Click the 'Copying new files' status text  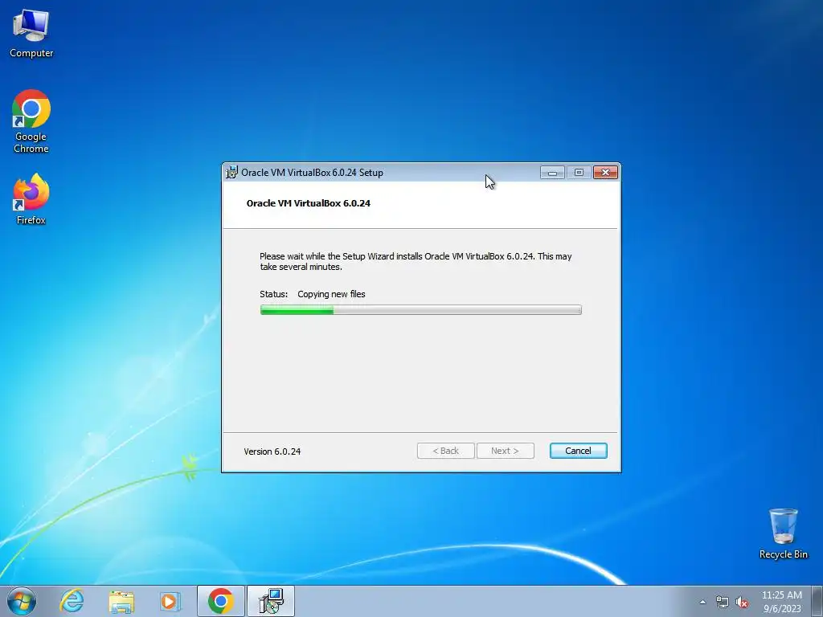point(331,294)
